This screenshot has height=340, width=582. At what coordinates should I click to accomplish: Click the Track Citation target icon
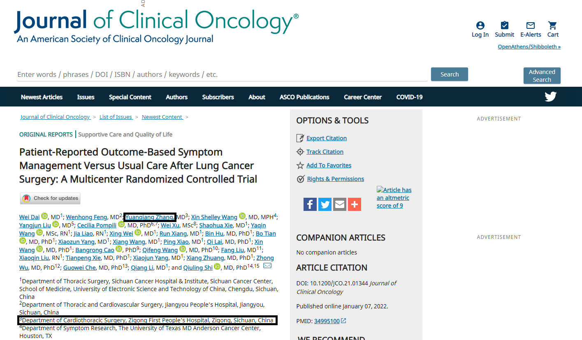300,152
